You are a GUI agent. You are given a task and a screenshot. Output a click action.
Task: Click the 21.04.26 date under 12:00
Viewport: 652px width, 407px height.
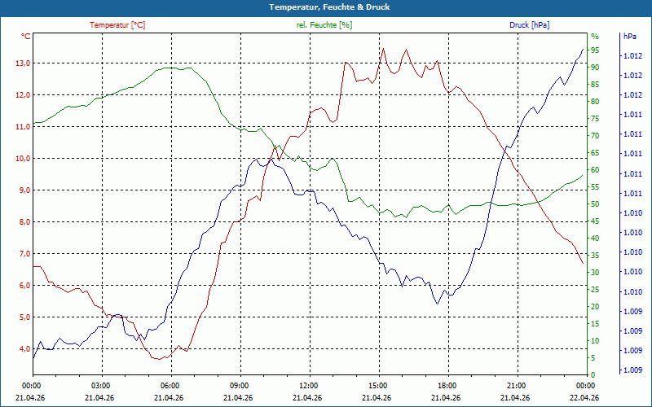(308, 397)
